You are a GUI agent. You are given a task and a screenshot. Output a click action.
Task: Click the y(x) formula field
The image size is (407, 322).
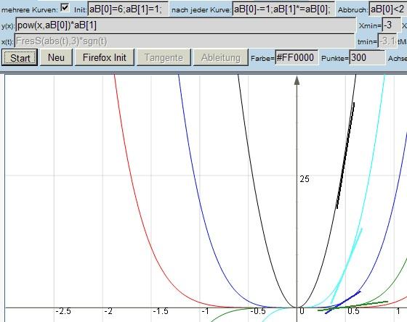(x=185, y=25)
